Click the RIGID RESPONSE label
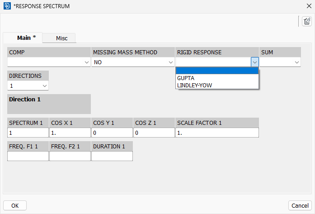The height and width of the screenshot is (214, 315). [x=199, y=52]
